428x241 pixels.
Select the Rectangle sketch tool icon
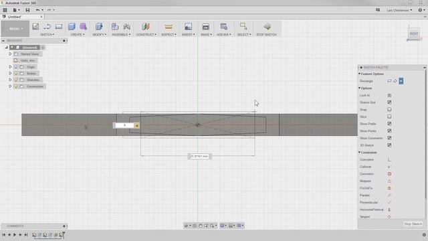pyautogui.click(x=59, y=27)
